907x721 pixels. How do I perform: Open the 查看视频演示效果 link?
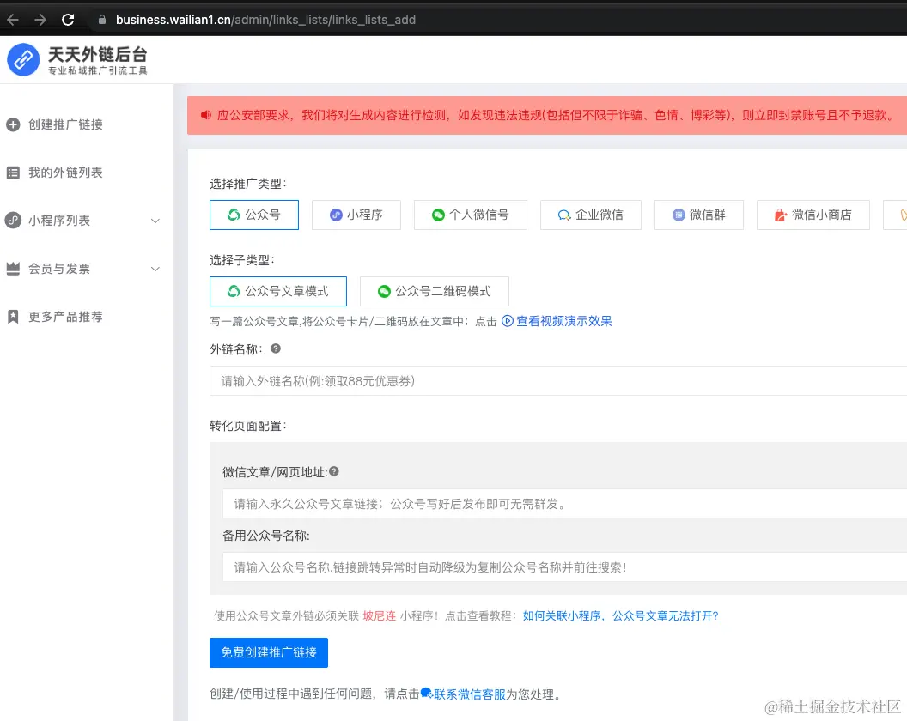(x=564, y=321)
